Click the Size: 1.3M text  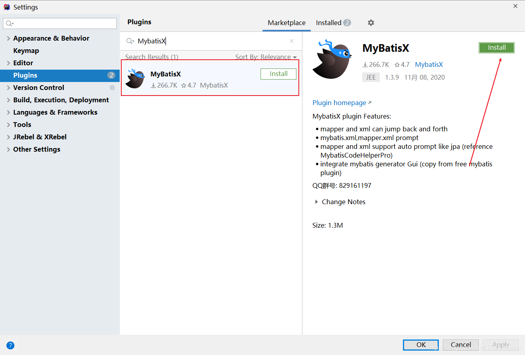[328, 225]
